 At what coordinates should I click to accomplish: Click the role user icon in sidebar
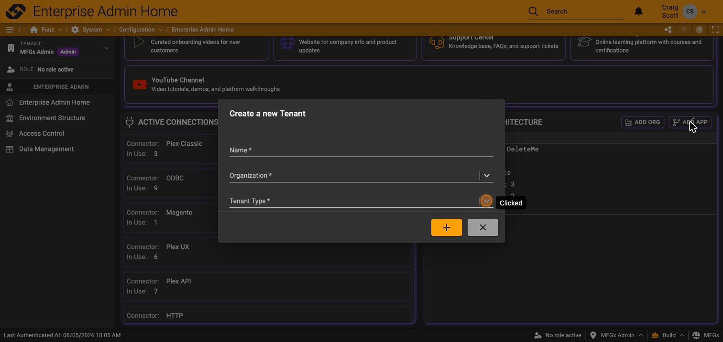pyautogui.click(x=11, y=70)
